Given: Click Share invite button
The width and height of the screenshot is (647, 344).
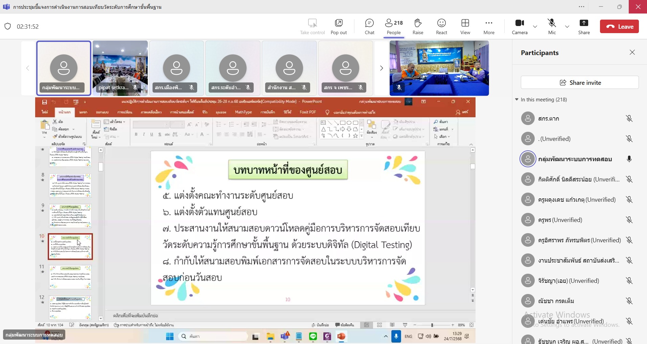Looking at the screenshot, I should 580,82.
